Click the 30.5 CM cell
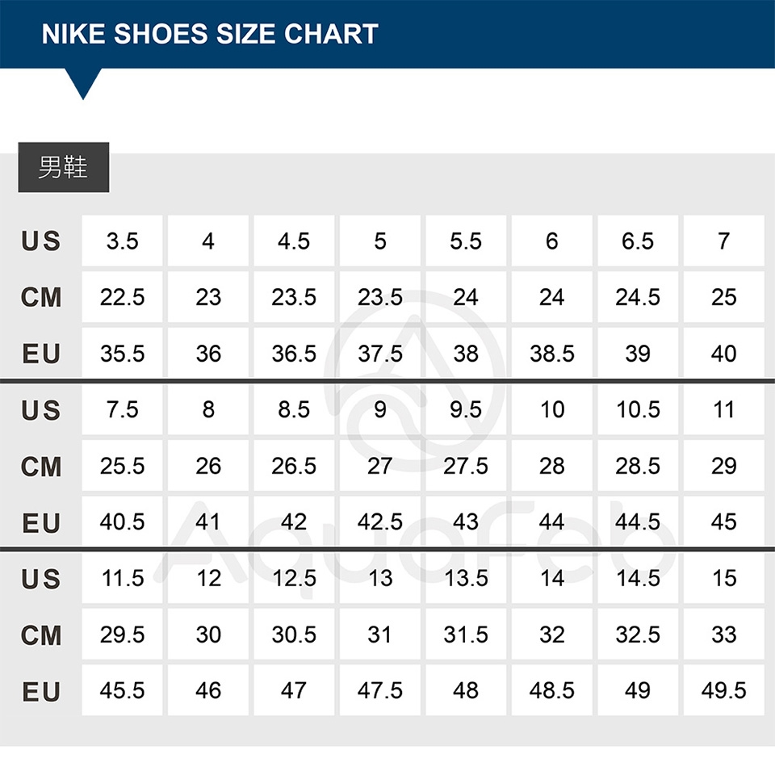 294,635
